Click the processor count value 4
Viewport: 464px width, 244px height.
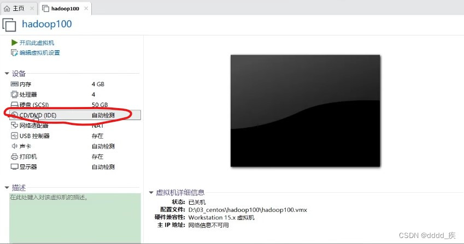[x=93, y=94]
